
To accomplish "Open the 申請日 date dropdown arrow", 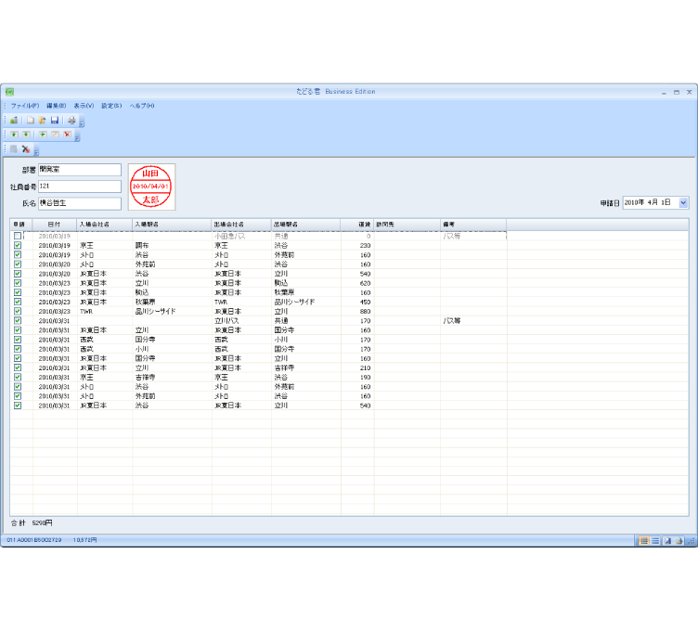I will pyautogui.click(x=683, y=202).
